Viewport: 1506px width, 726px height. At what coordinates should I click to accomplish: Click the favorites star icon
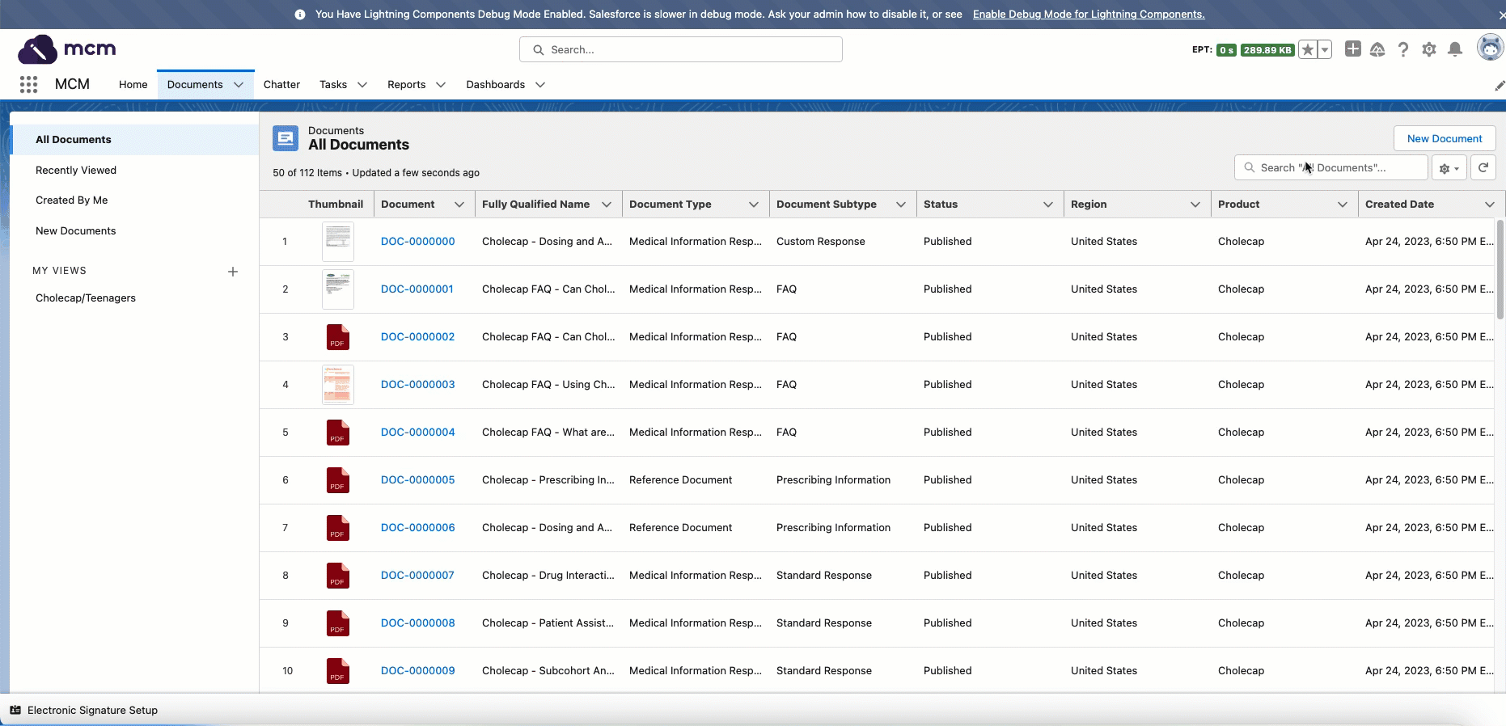[x=1308, y=50]
